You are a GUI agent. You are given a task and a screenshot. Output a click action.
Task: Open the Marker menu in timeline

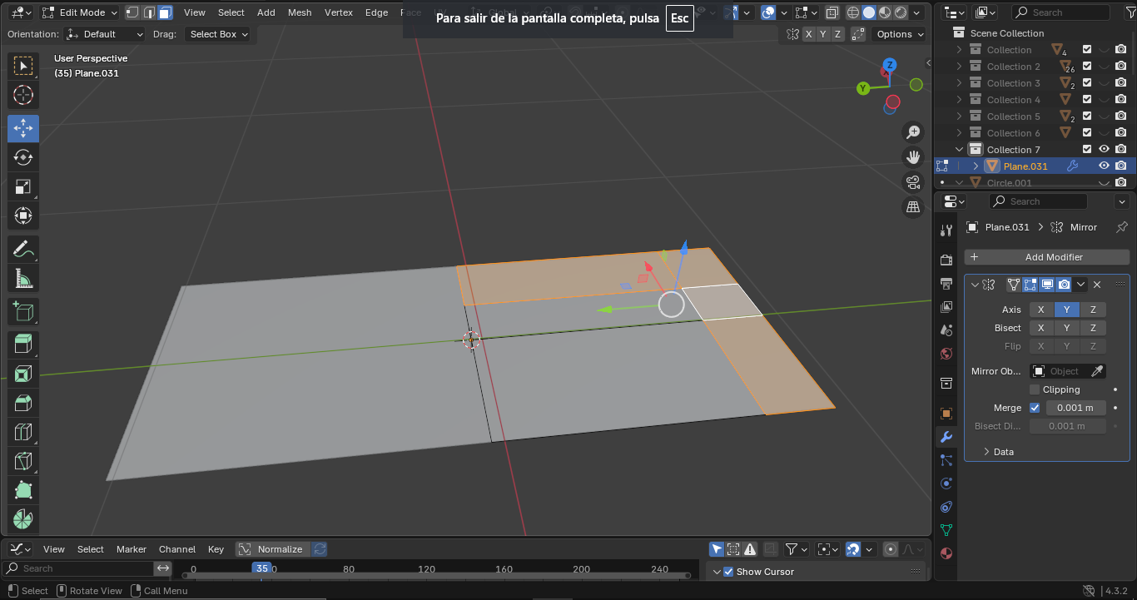(x=132, y=549)
